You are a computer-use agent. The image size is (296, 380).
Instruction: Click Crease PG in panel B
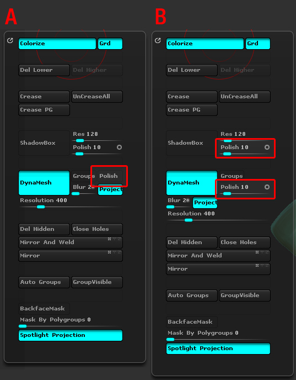tap(192, 110)
